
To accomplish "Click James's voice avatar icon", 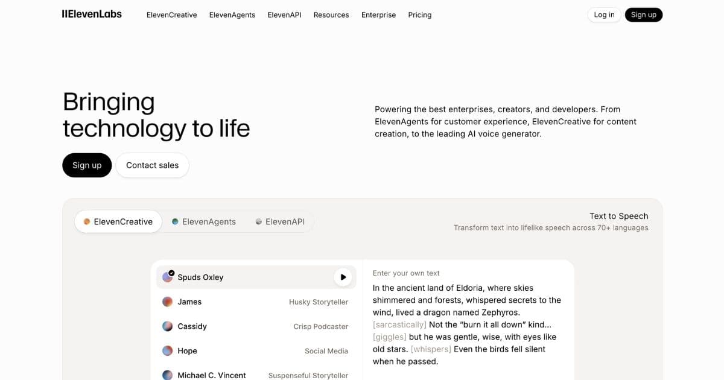I will [x=167, y=302].
